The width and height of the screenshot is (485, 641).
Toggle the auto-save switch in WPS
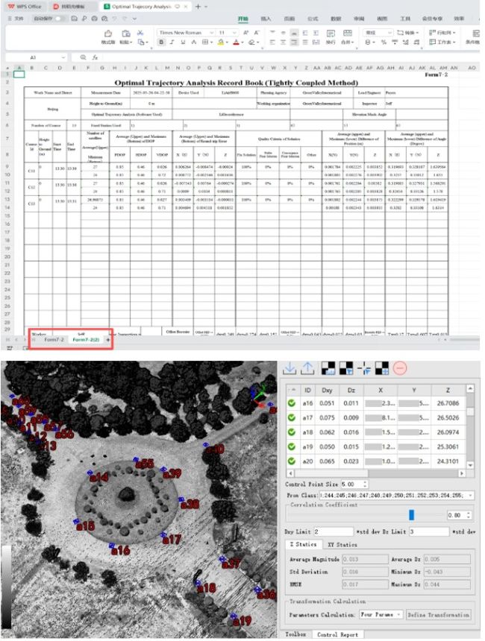click(60, 19)
